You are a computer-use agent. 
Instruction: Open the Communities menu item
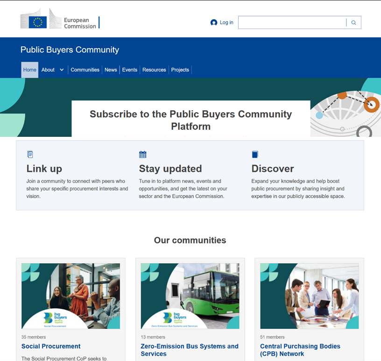(x=85, y=70)
